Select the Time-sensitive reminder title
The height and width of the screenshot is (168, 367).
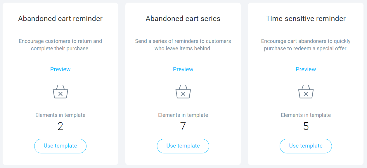[306, 19]
